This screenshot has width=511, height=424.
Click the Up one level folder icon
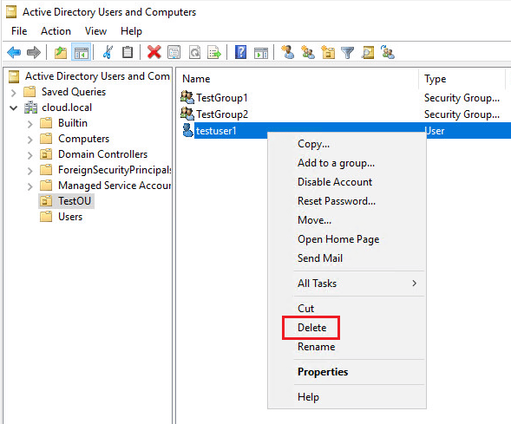61,52
